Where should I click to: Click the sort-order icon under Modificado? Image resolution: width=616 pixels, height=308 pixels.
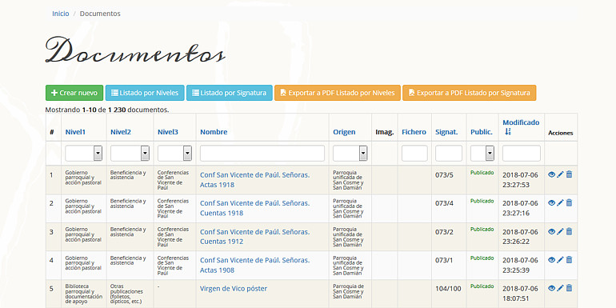(508, 132)
